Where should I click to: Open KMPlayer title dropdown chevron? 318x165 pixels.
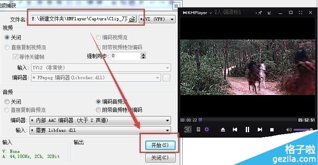(210, 13)
